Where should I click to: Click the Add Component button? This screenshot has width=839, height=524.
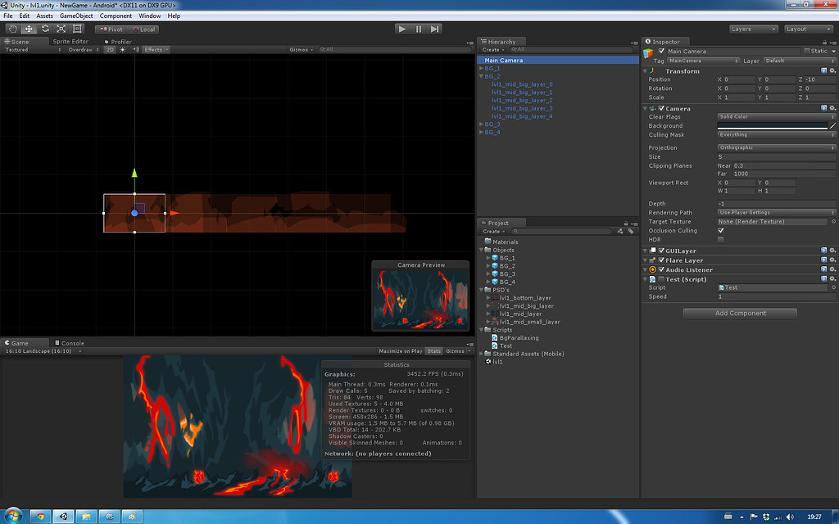[739, 313]
